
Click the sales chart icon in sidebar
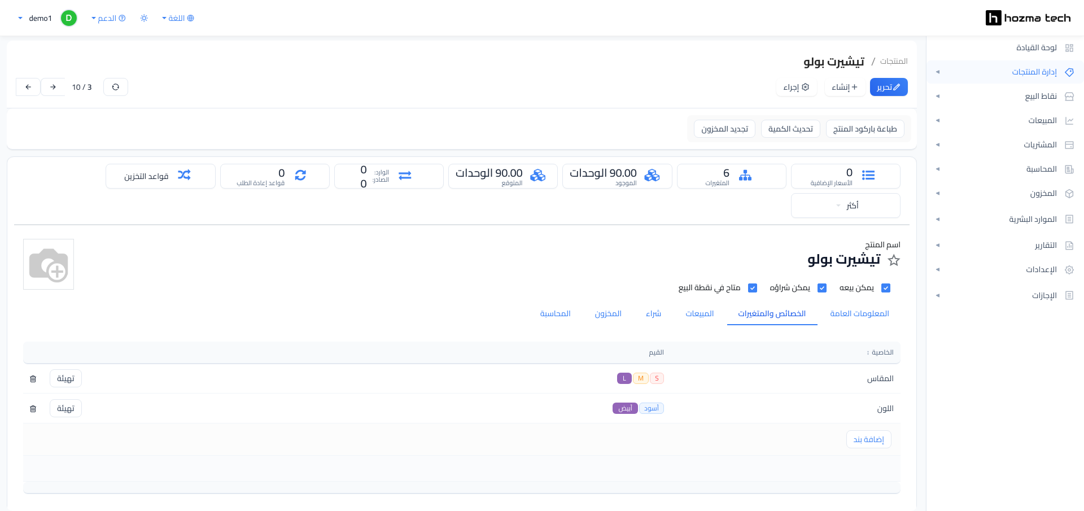pyautogui.click(x=1069, y=121)
